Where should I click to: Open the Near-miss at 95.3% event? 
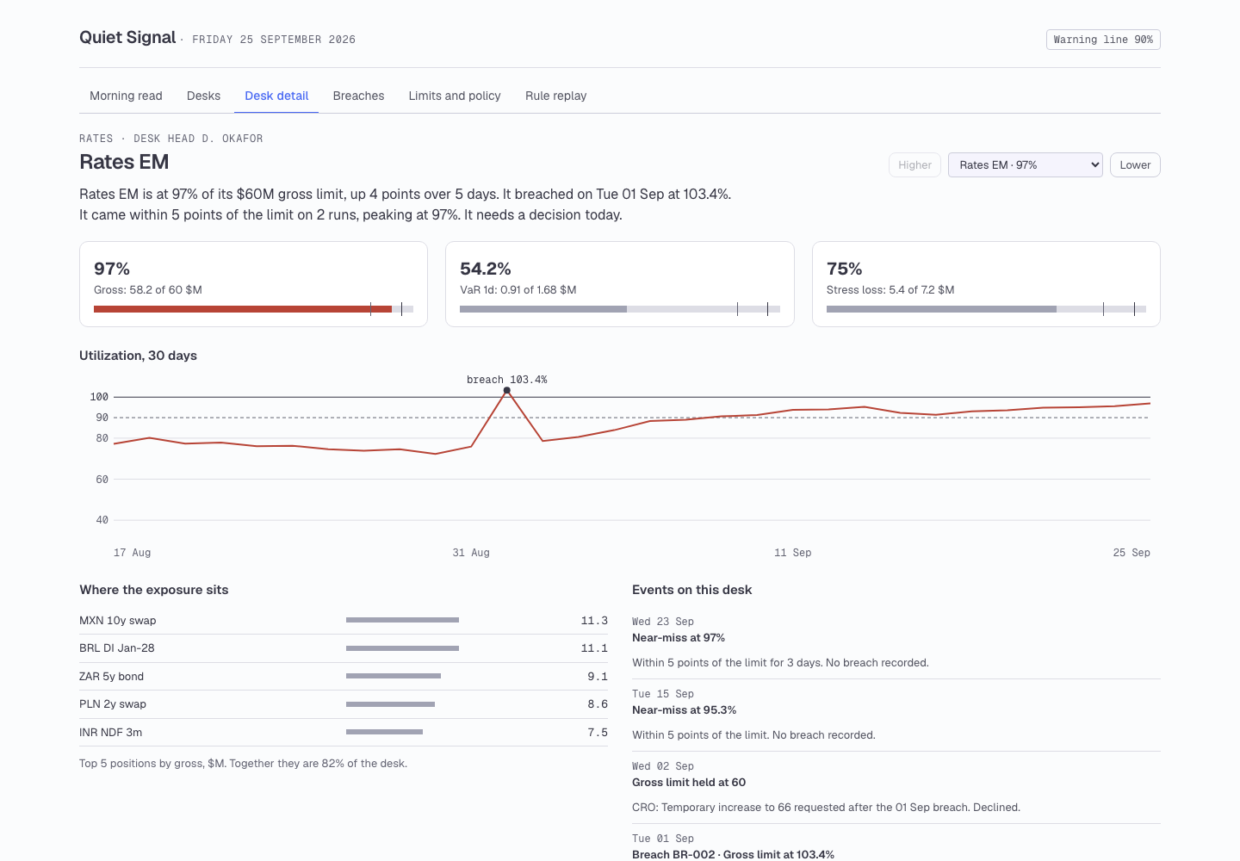(896, 715)
